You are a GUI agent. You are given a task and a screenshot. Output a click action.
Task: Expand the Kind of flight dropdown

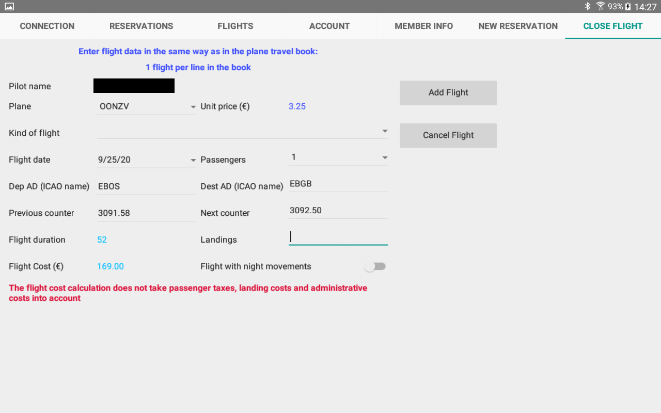coord(242,132)
